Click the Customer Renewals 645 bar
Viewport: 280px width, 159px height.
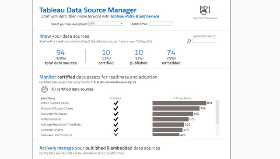[173, 114]
